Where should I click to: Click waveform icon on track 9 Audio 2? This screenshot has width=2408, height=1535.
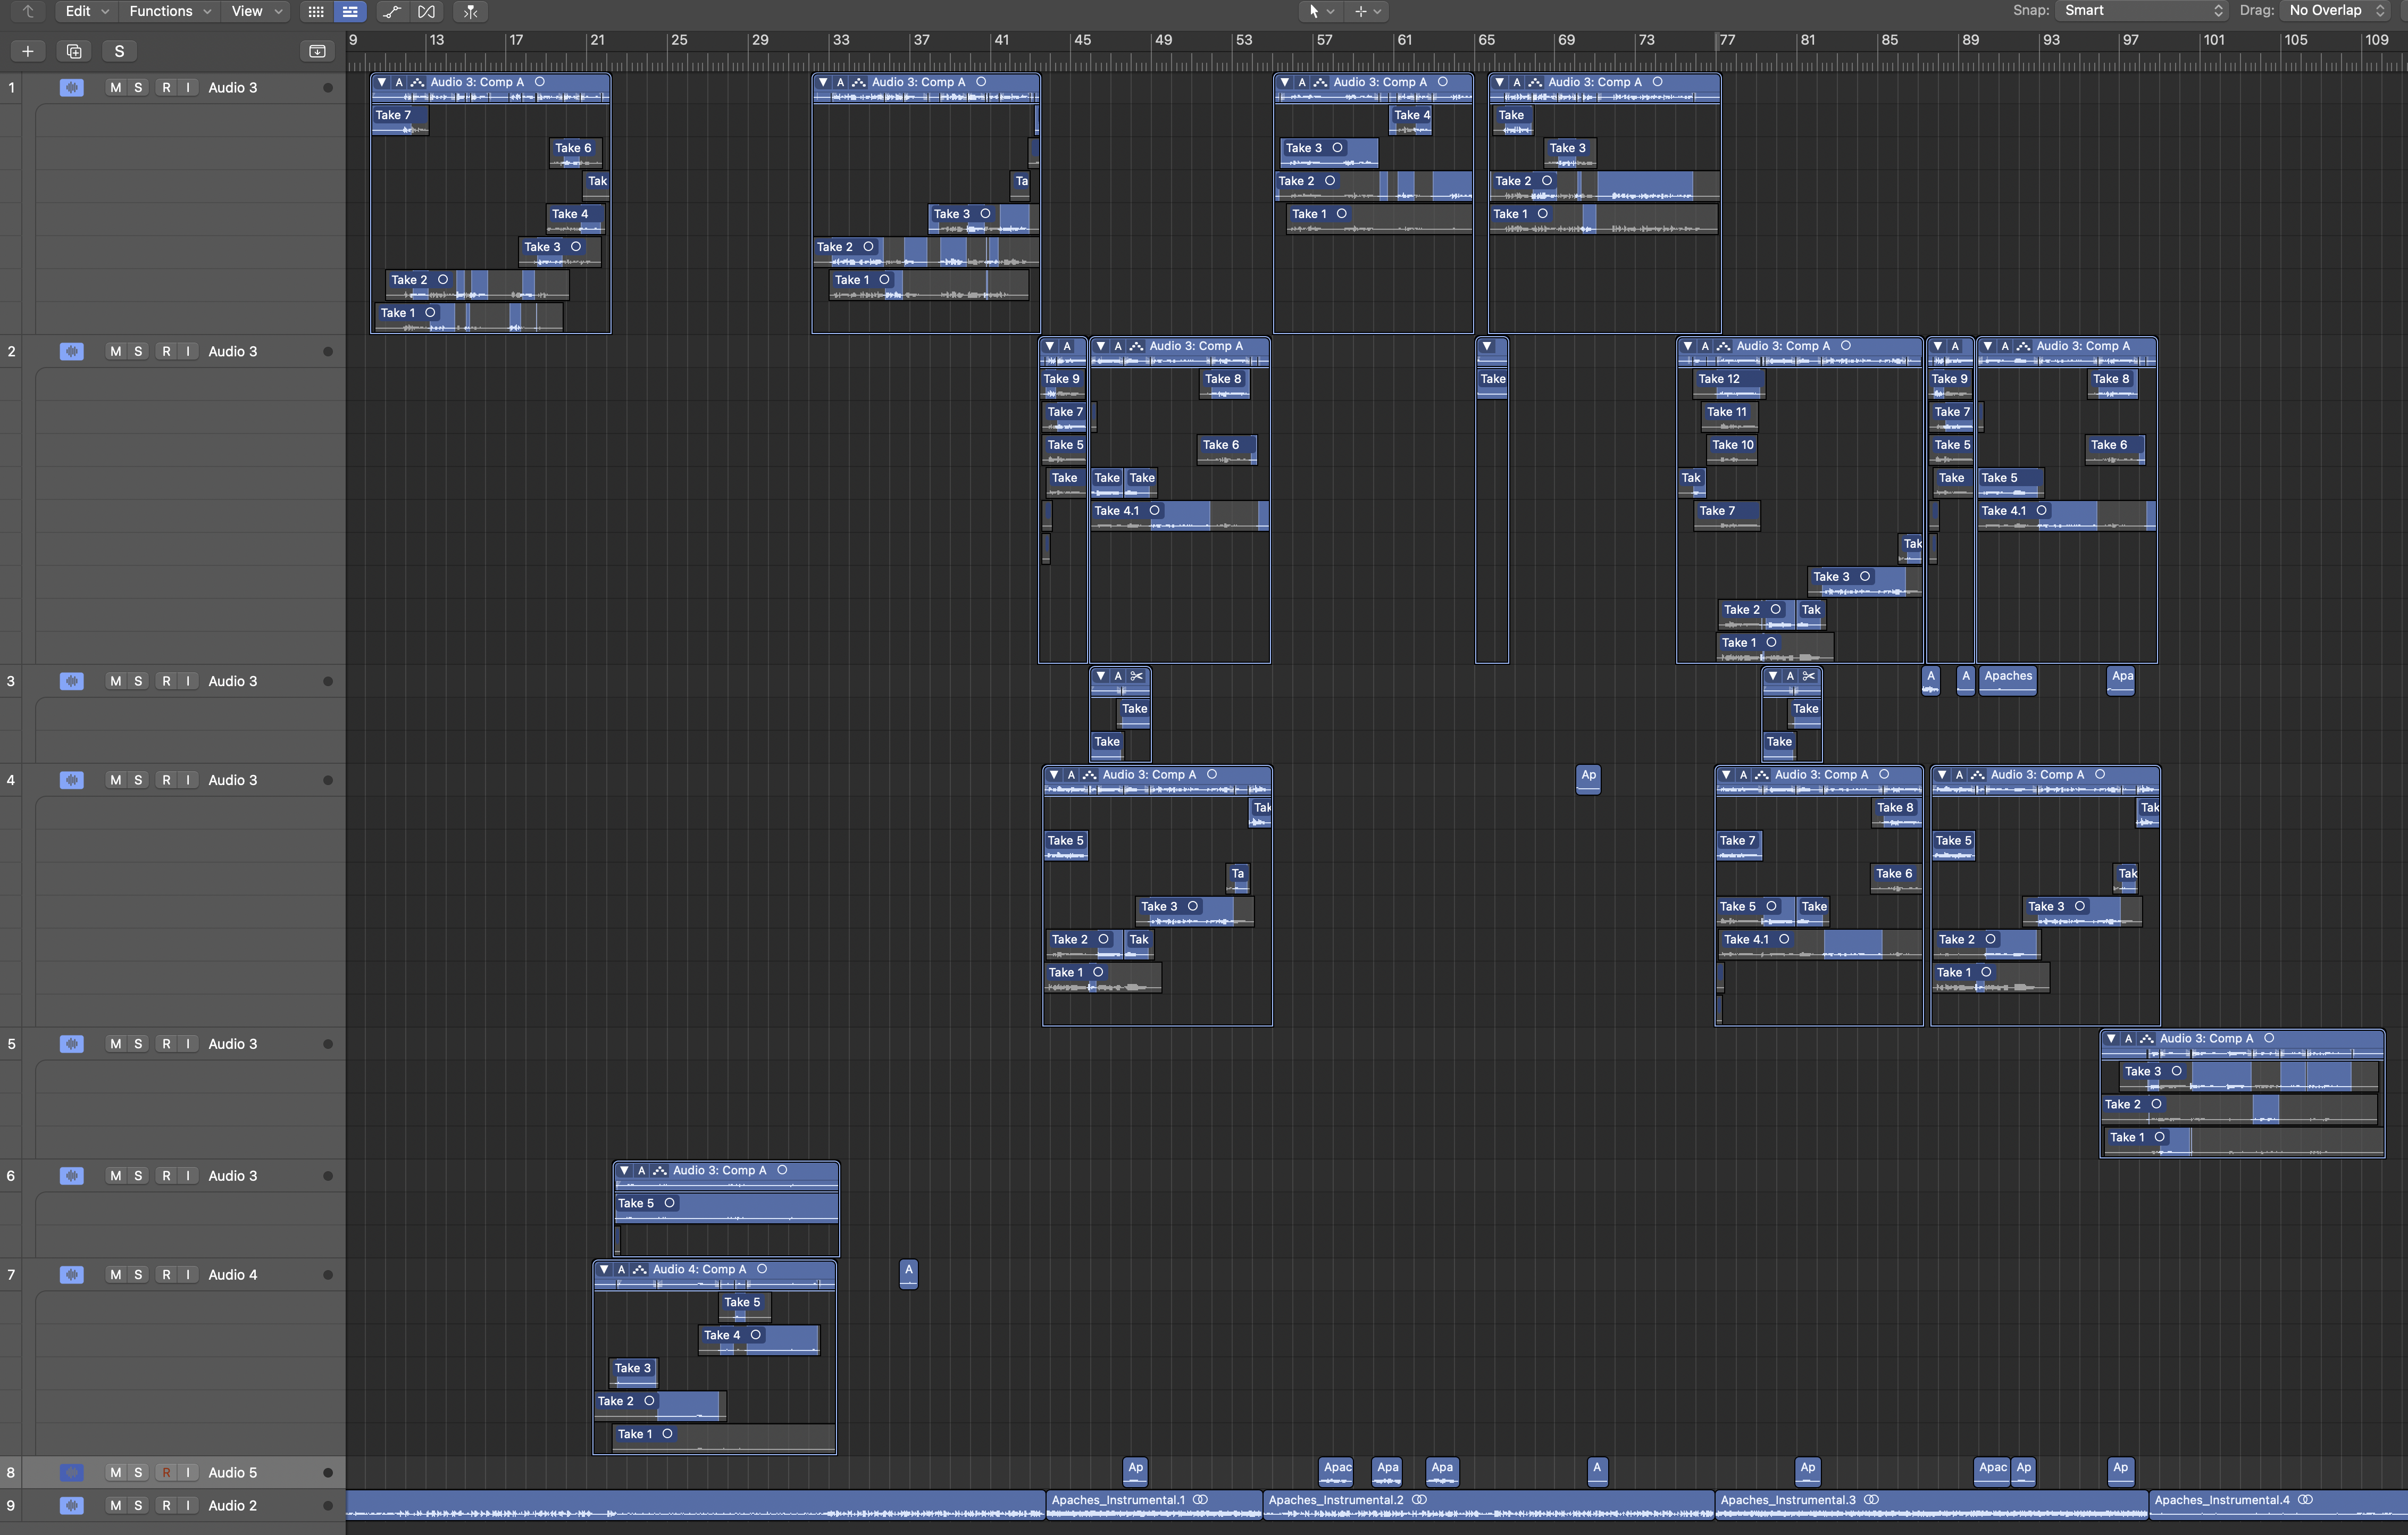coord(71,1505)
